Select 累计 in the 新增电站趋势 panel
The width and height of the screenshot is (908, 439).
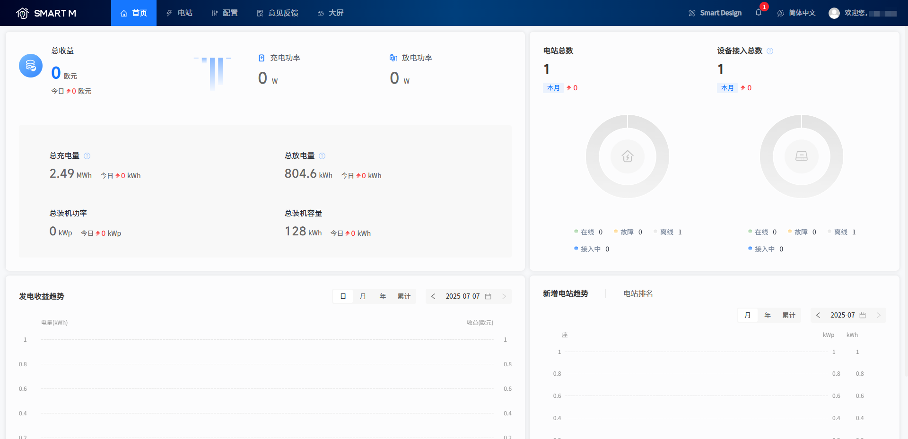coord(788,315)
